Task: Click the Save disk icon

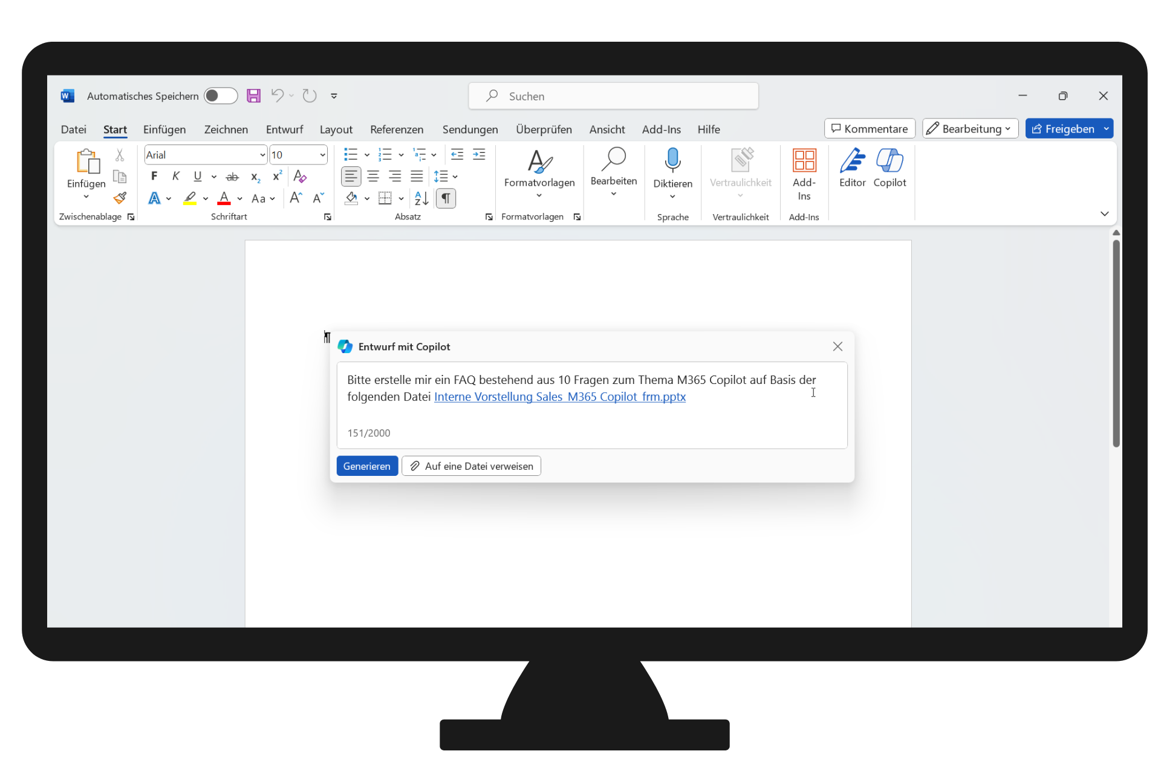Action: [x=253, y=96]
